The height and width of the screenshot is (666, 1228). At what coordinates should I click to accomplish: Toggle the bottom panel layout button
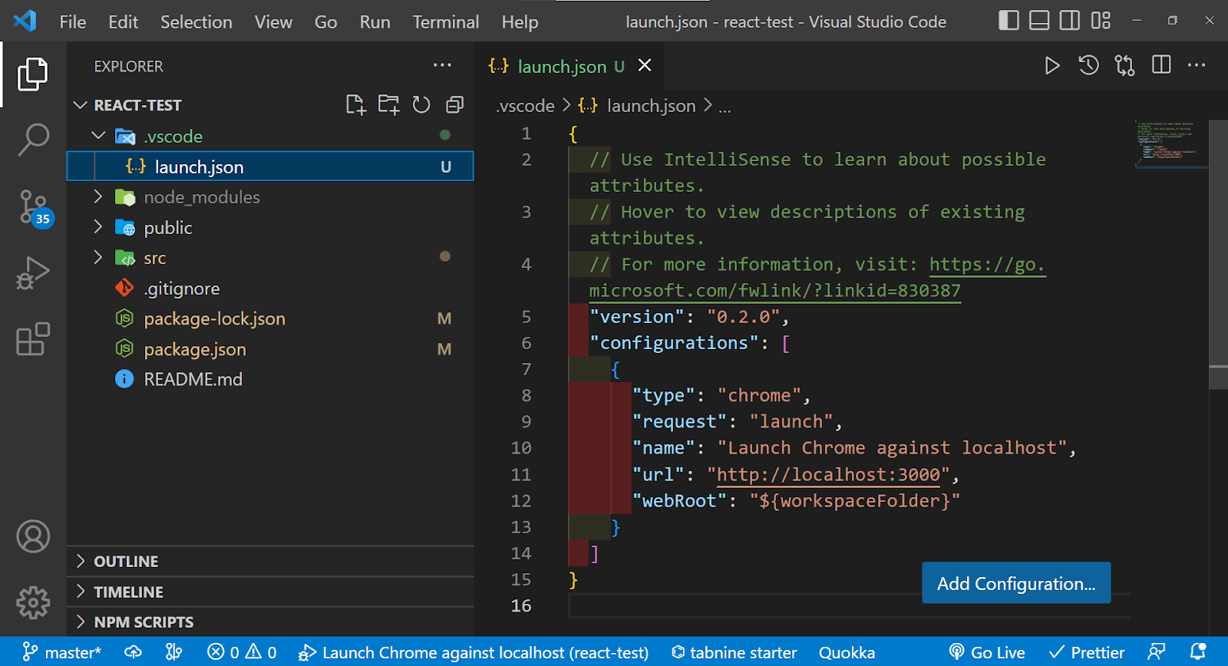(1039, 21)
